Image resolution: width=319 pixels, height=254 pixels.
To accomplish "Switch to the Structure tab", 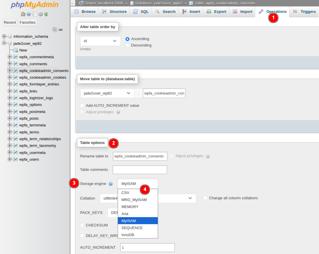I will pyautogui.click(x=114, y=12).
